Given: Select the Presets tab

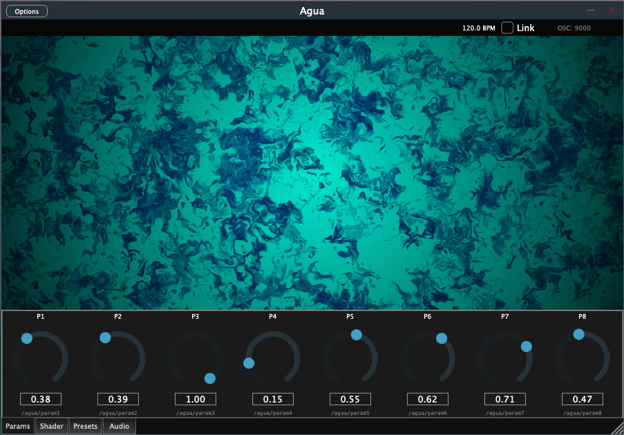Looking at the screenshot, I should tap(86, 426).
